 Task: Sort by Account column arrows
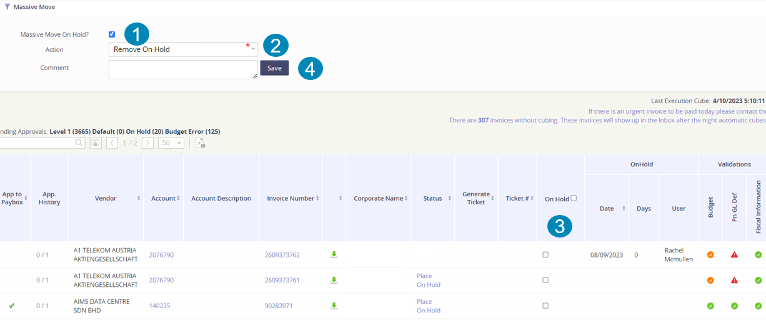tap(178, 198)
